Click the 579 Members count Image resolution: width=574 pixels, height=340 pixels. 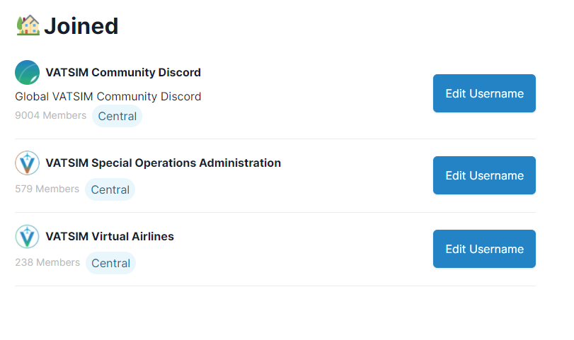(47, 189)
